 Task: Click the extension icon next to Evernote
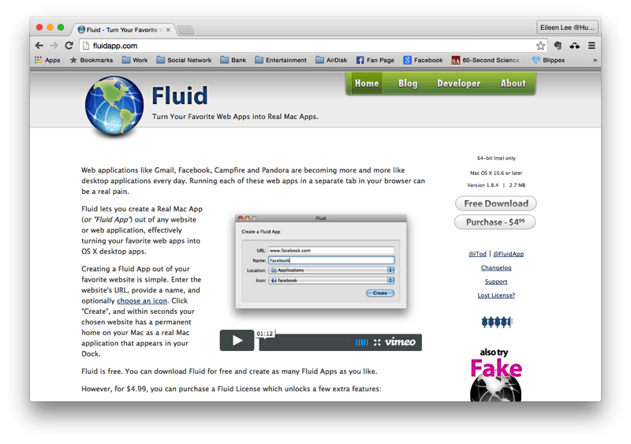pos(575,46)
